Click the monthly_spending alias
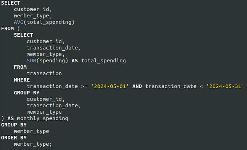This screenshot has width=247, height=150. click(42, 118)
